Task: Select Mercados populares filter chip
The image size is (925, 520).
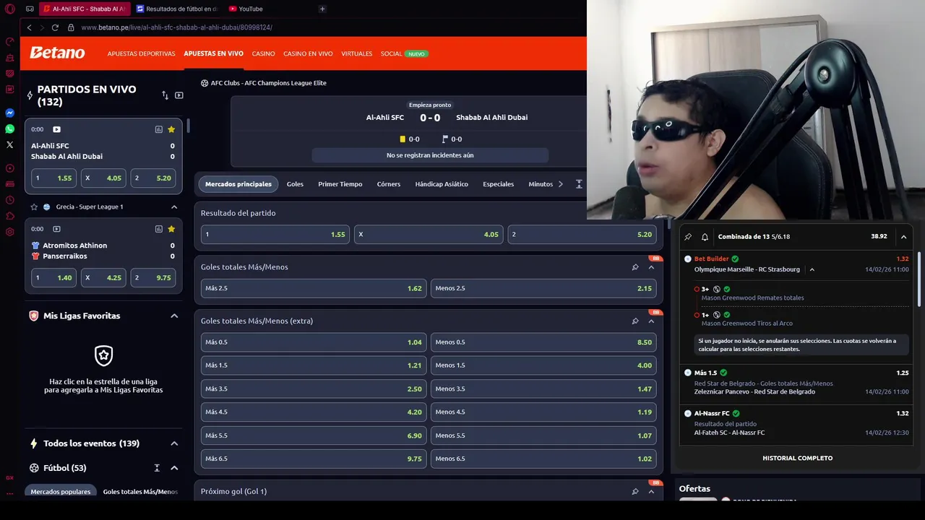Action: [61, 491]
